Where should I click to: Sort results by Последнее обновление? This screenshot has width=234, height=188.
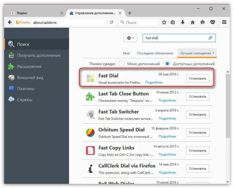click(x=155, y=53)
